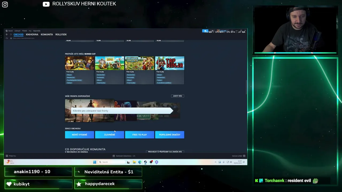Click the friends list icon at bottom right
The image size is (342, 192).
(244, 156)
